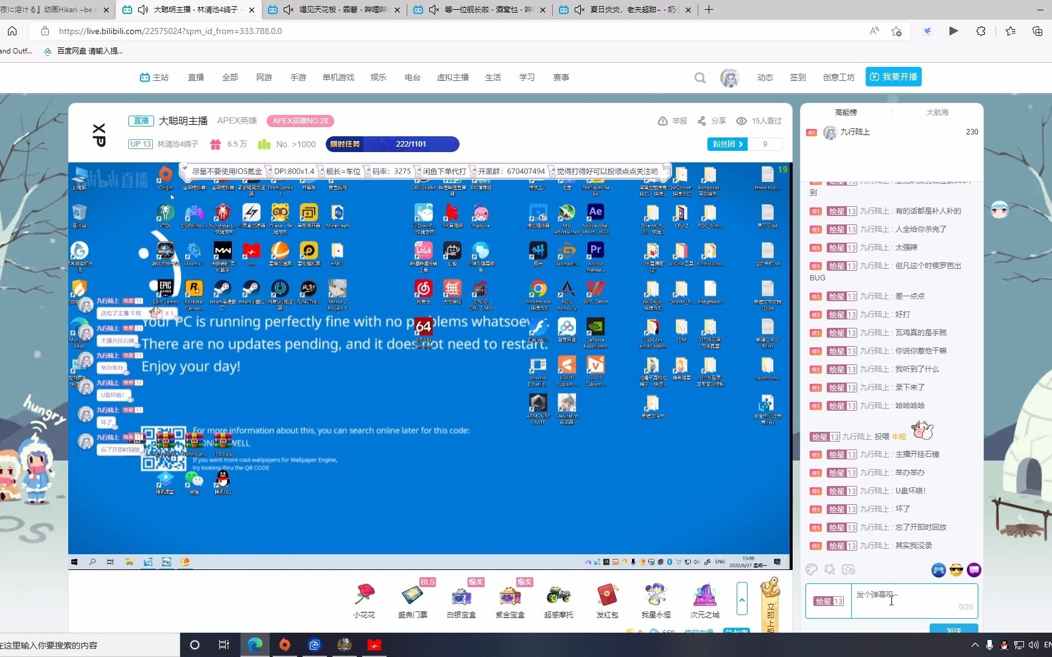Unmute the 唱见天花板 browser tab

289,10
